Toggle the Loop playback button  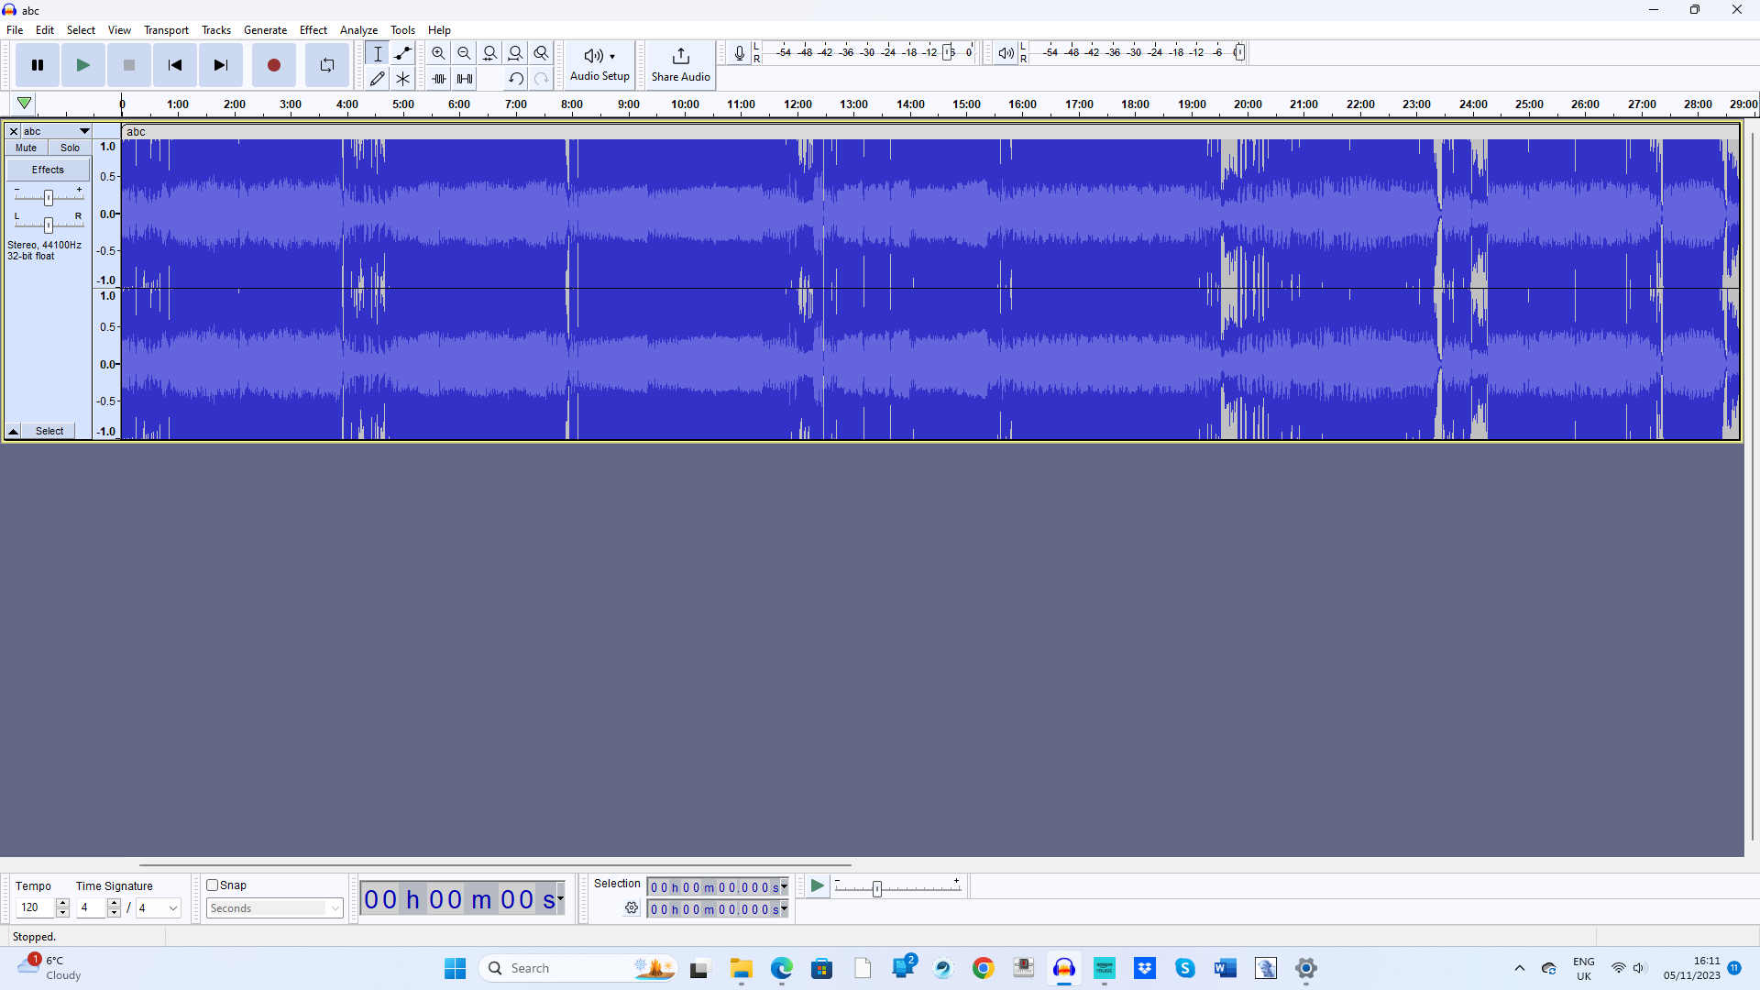[x=326, y=65]
